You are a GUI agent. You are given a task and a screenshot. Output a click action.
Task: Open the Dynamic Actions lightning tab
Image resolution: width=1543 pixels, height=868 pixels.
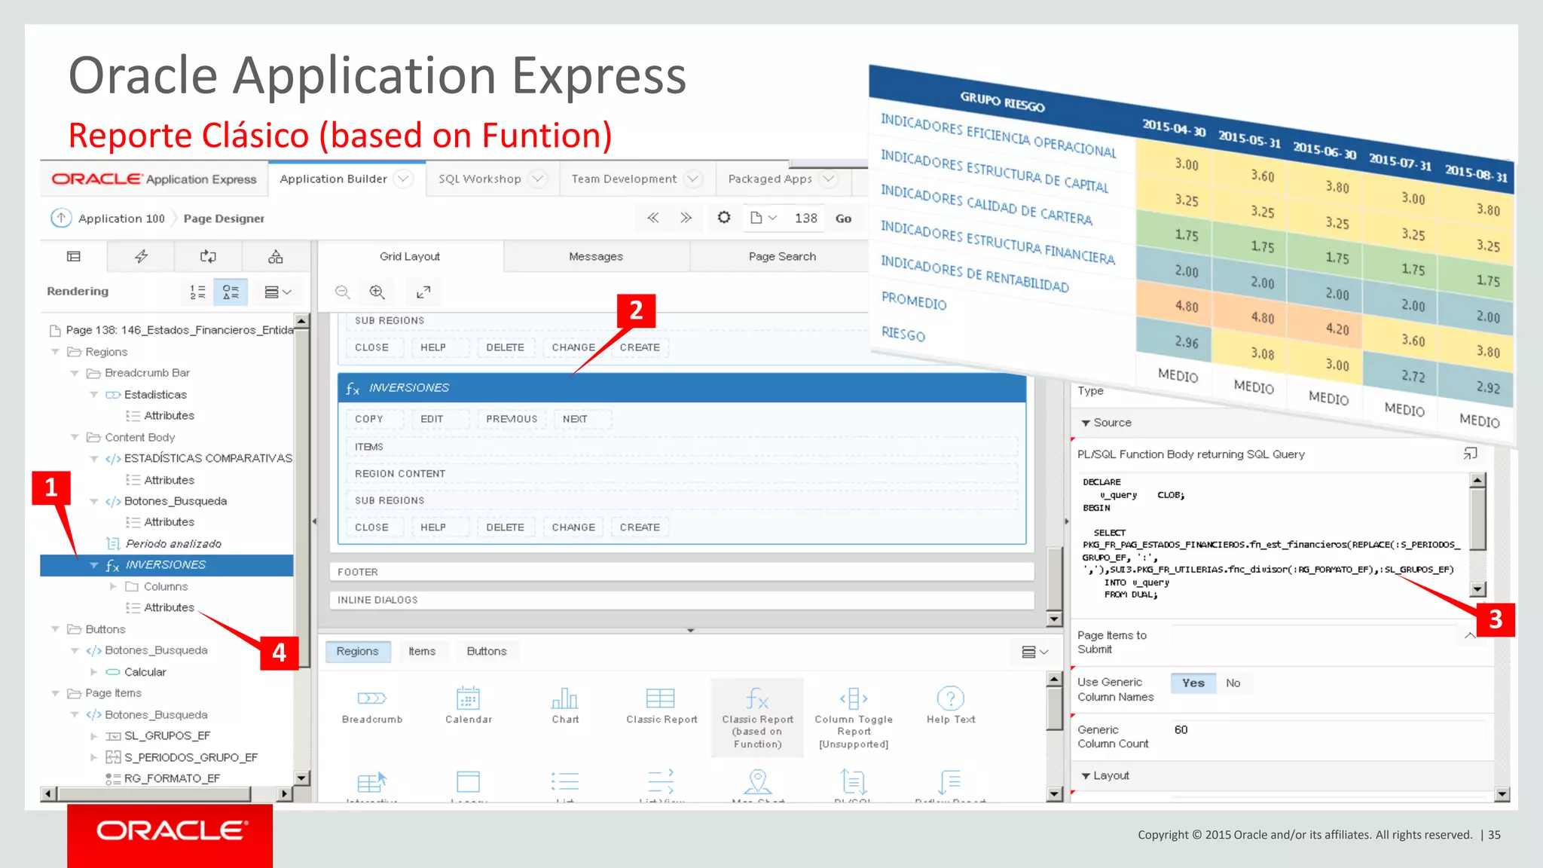point(141,256)
